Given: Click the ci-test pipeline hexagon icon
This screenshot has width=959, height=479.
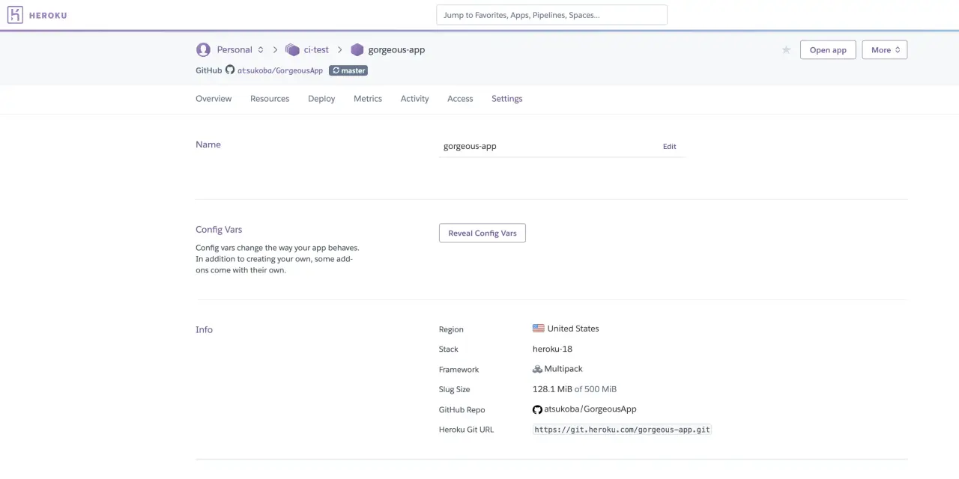Looking at the screenshot, I should click(292, 50).
